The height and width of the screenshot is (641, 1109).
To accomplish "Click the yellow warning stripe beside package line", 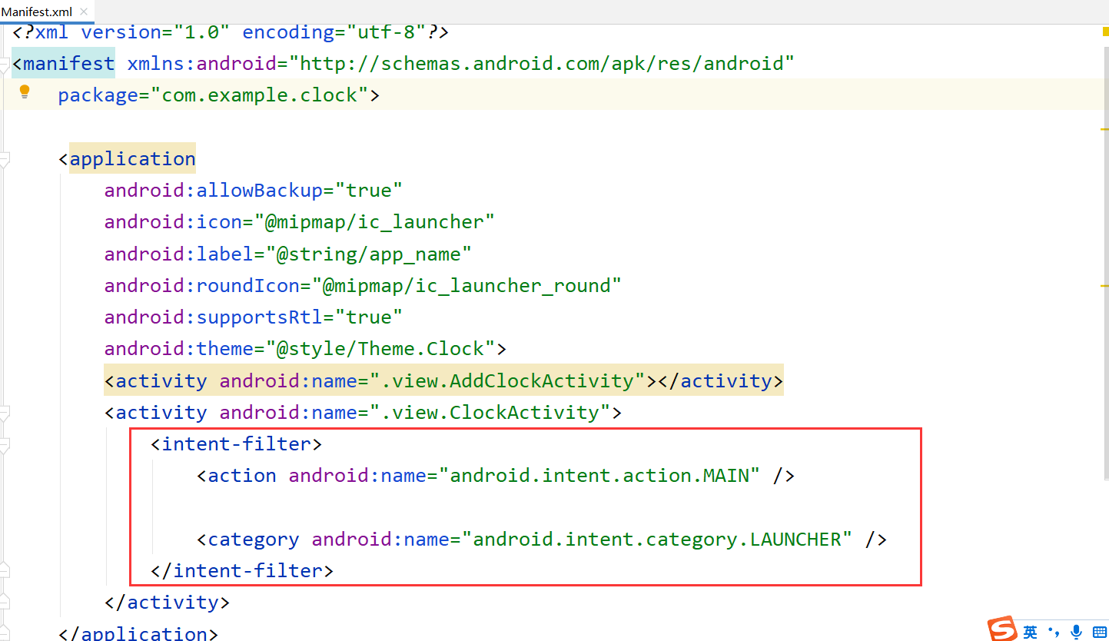I will coord(1104,128).
